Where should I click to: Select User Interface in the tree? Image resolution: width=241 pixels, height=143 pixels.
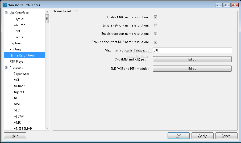point(19,13)
